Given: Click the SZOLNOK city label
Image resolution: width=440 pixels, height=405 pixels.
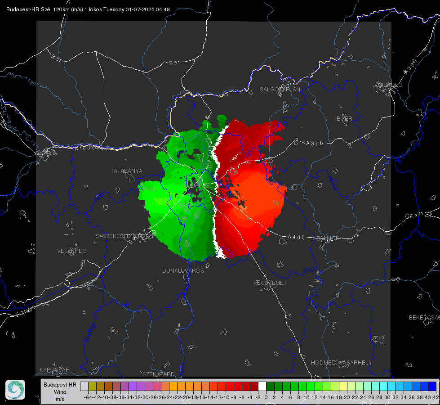Looking at the screenshot, I should click(x=326, y=238).
